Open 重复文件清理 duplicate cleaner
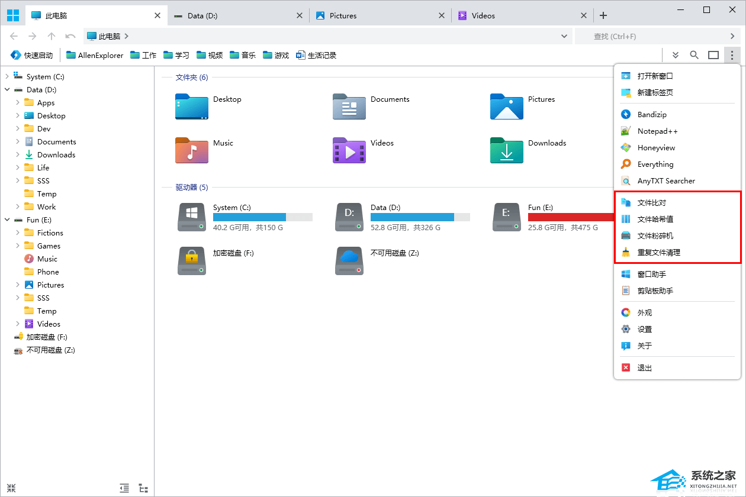Image resolution: width=746 pixels, height=497 pixels. click(658, 252)
